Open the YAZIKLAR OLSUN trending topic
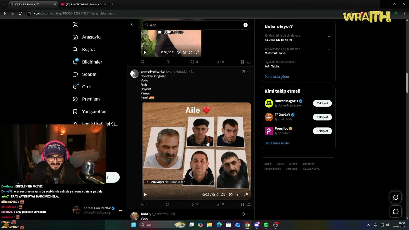Screen dimensions: 409x230 [278, 40]
